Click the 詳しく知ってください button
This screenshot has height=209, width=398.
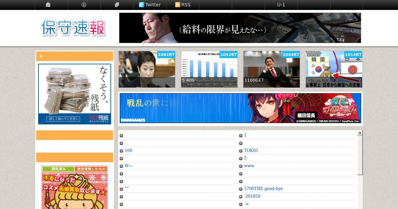click(x=64, y=119)
